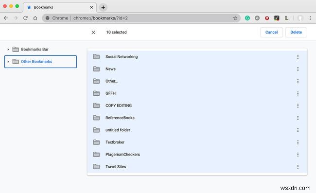Open more actions for Other... folder
The width and height of the screenshot is (316, 193).
pos(298,81)
